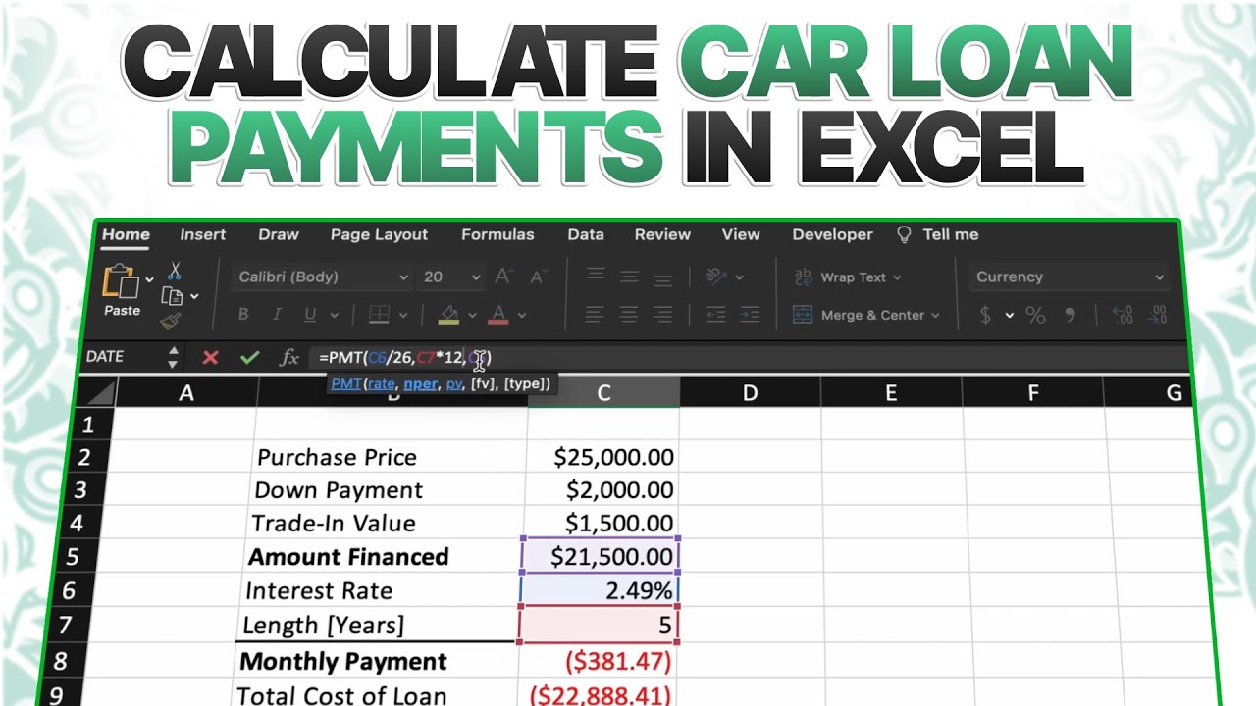Click Decrease Font Size icon

click(x=537, y=277)
